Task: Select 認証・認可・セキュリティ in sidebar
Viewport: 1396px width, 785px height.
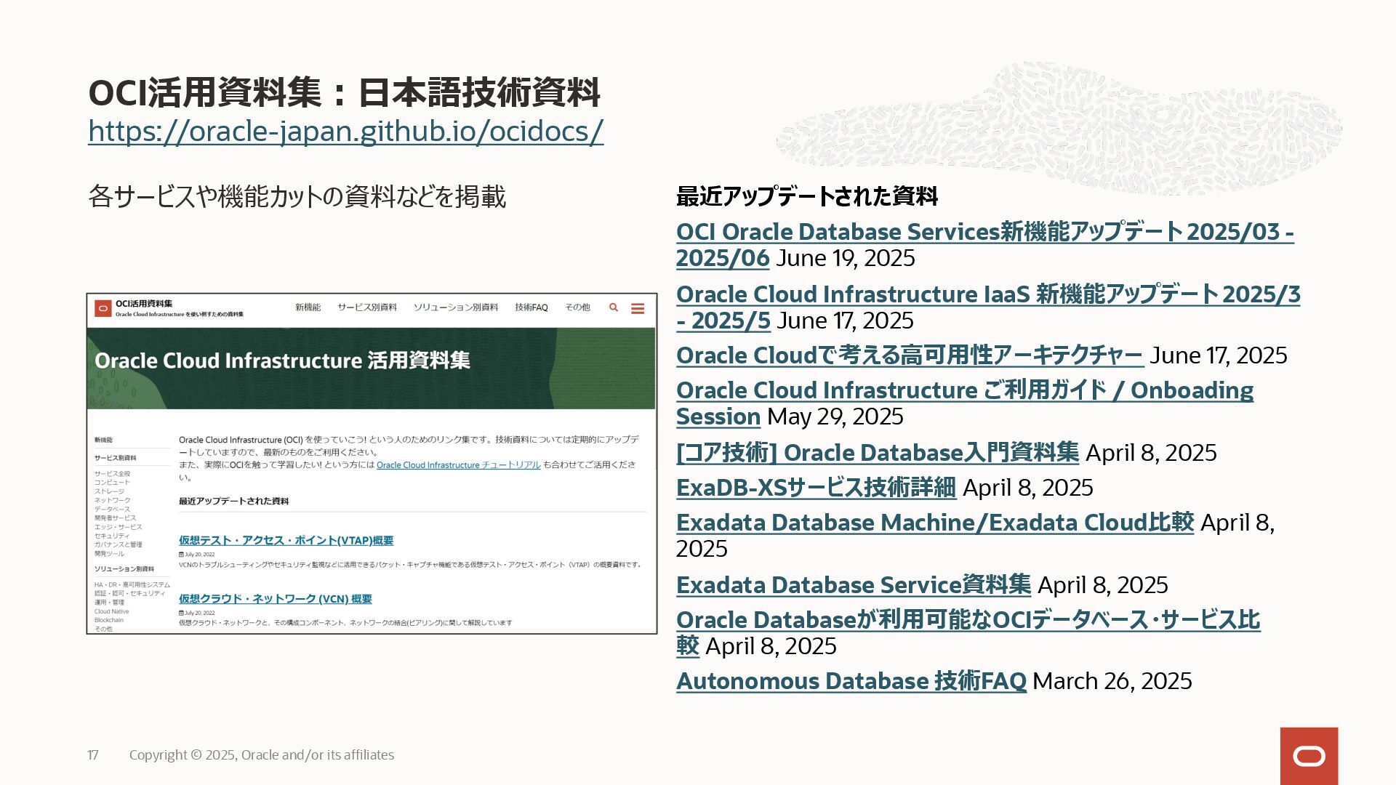Action: 129,594
